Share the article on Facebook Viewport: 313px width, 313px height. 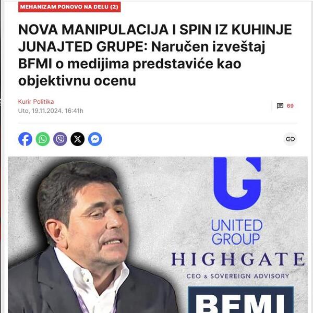point(25,139)
